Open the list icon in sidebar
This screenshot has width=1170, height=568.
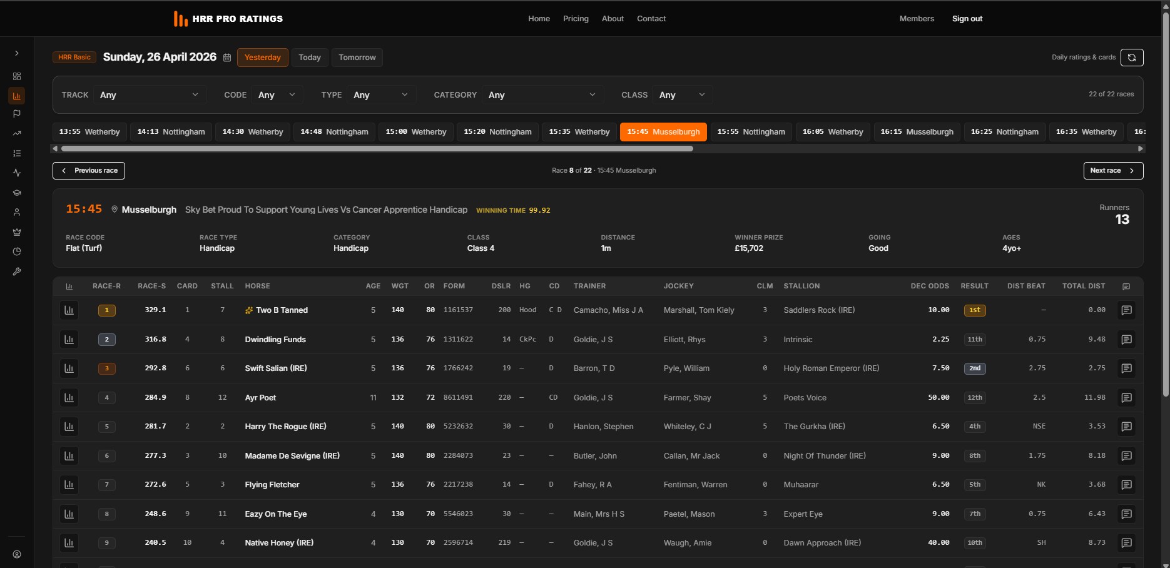[17, 153]
